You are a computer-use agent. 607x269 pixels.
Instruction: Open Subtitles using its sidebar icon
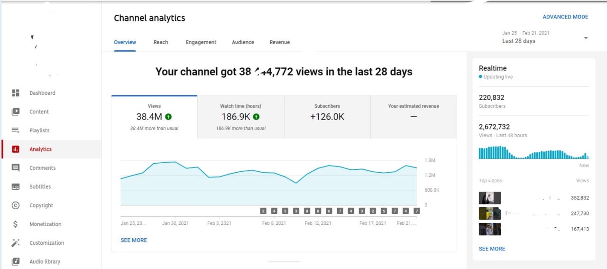[x=16, y=187]
